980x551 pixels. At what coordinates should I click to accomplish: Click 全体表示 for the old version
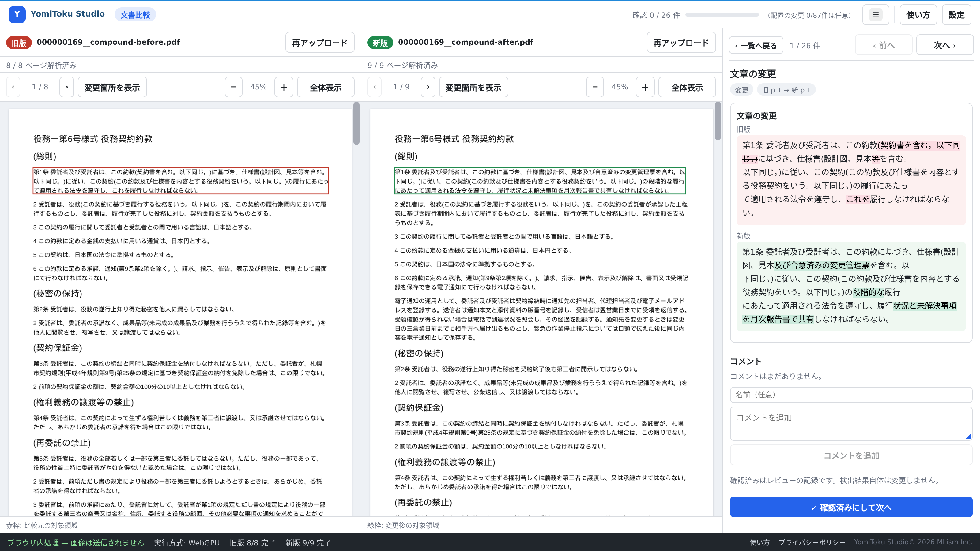pyautogui.click(x=326, y=87)
